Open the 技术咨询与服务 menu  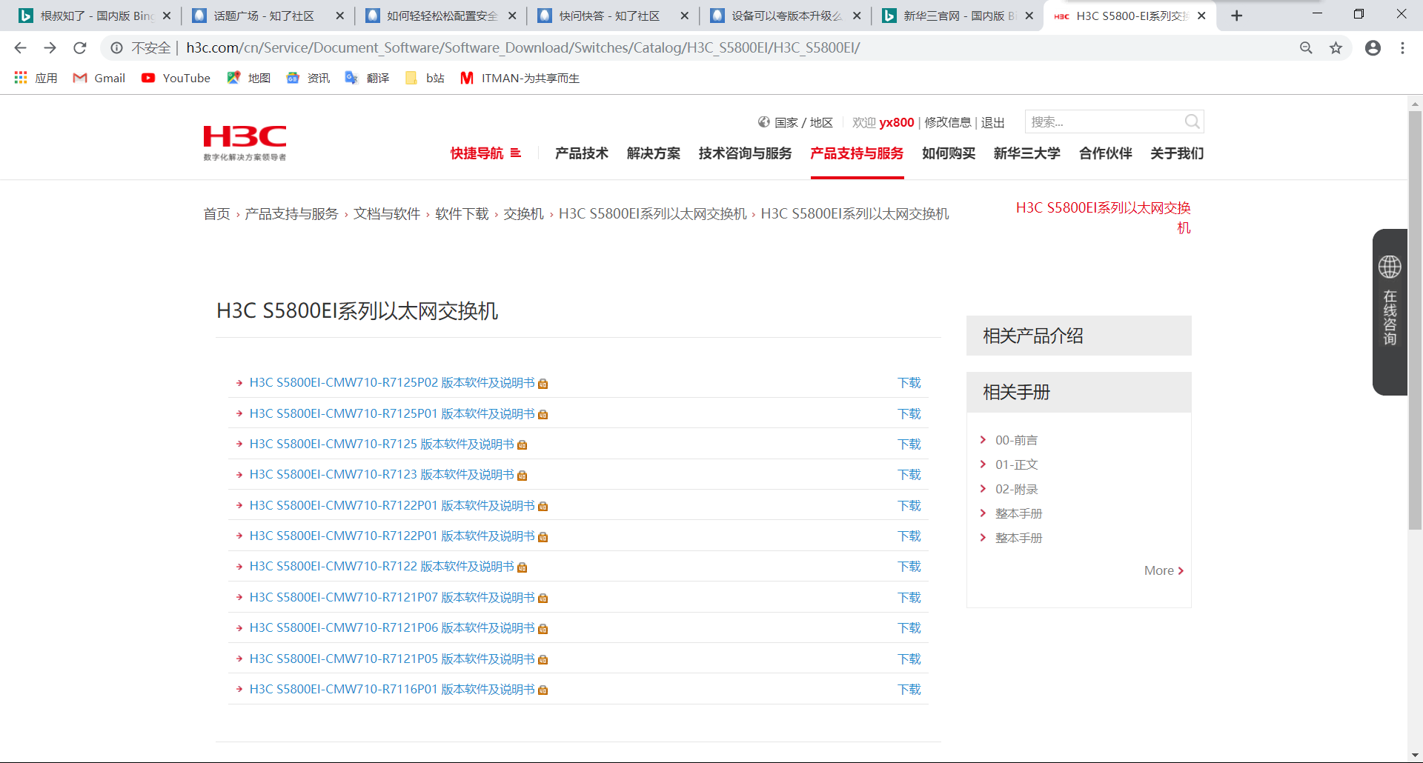pyautogui.click(x=745, y=153)
